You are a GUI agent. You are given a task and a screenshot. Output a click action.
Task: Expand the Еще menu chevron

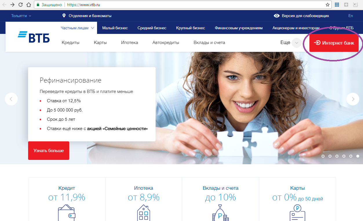point(296,43)
